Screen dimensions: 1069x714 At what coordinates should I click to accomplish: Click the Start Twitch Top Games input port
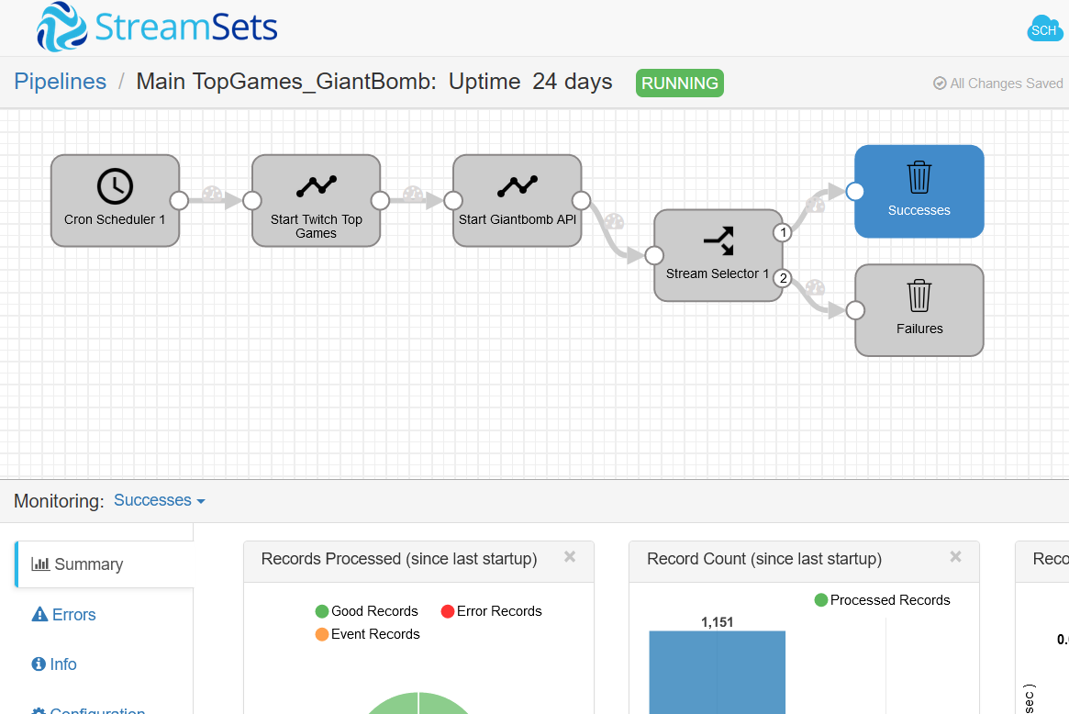click(x=252, y=200)
